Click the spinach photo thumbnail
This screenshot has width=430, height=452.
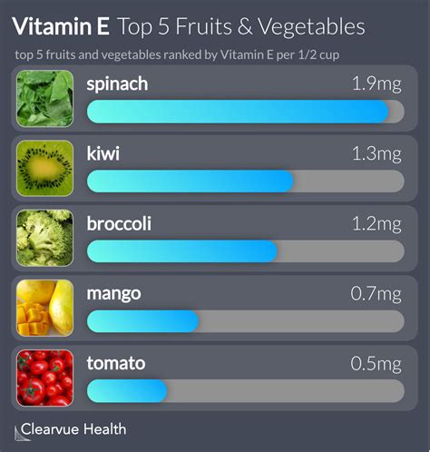click(x=45, y=98)
